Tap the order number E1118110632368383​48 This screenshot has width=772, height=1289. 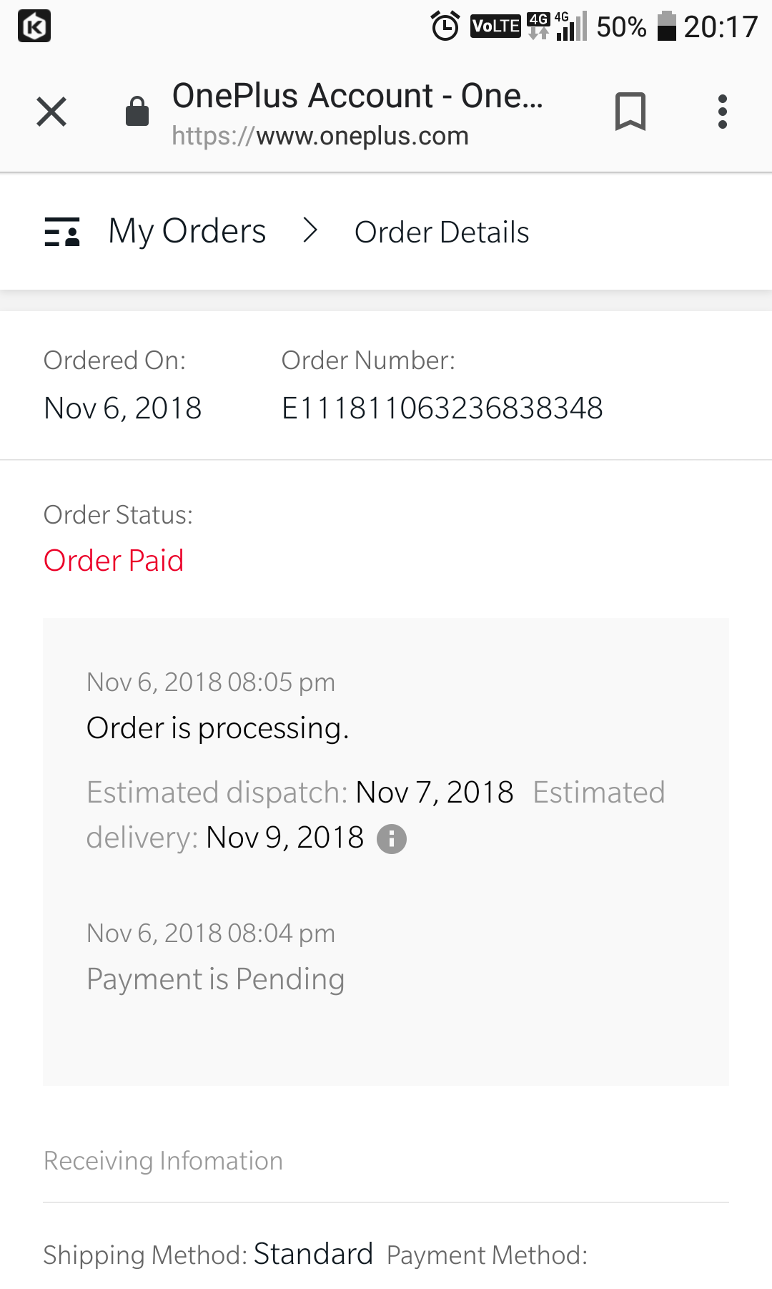(x=442, y=408)
